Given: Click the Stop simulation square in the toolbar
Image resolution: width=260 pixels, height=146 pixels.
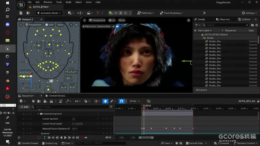Looking at the screenshot, I should (121, 13).
